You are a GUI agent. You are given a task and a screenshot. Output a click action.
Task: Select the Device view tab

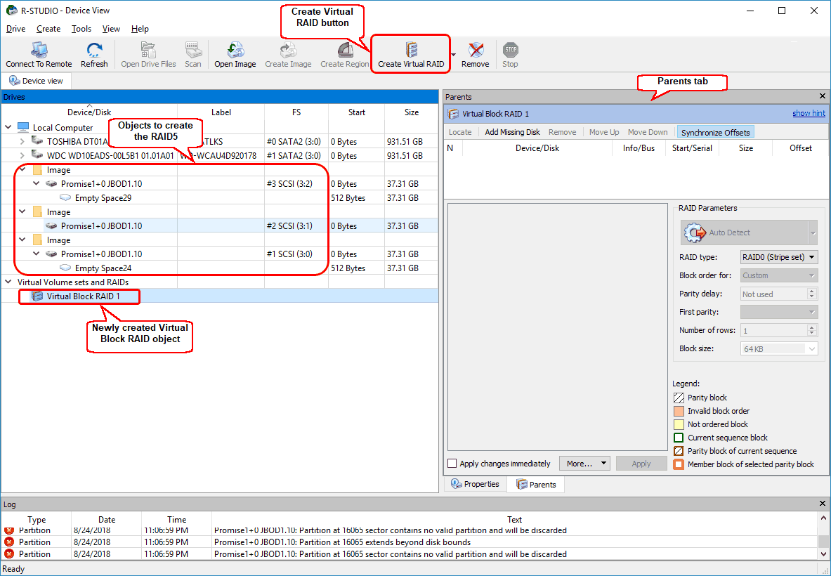(36, 81)
